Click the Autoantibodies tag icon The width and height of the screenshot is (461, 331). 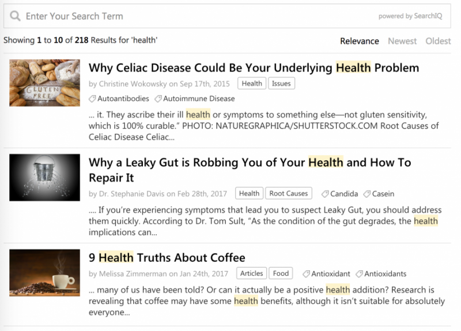click(x=92, y=99)
